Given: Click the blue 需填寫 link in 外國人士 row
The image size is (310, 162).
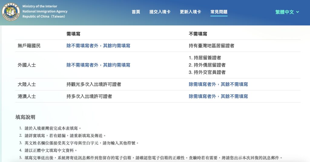Looking at the screenshot, I should point(98,65).
